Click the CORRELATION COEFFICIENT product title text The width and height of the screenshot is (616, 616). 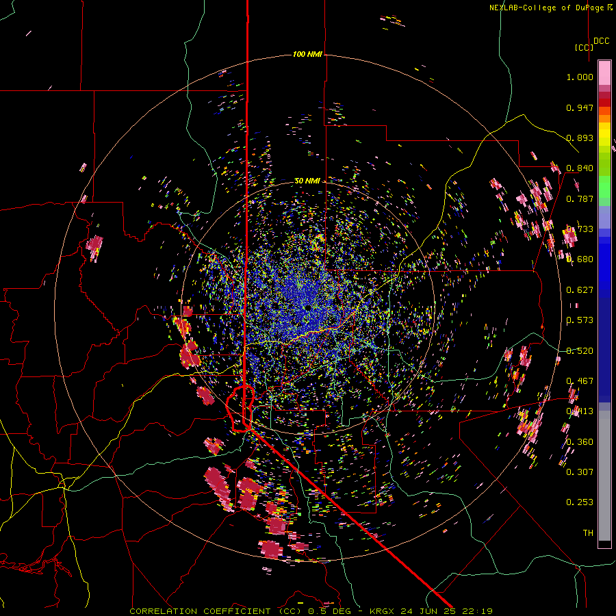pyautogui.click(x=200, y=611)
